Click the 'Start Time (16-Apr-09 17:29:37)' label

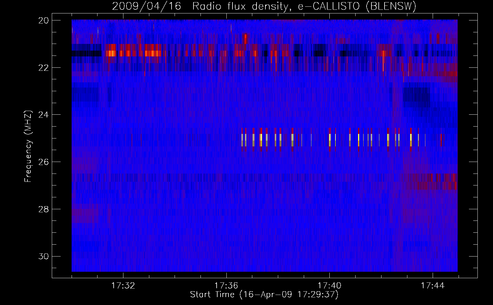pyautogui.click(x=264, y=295)
